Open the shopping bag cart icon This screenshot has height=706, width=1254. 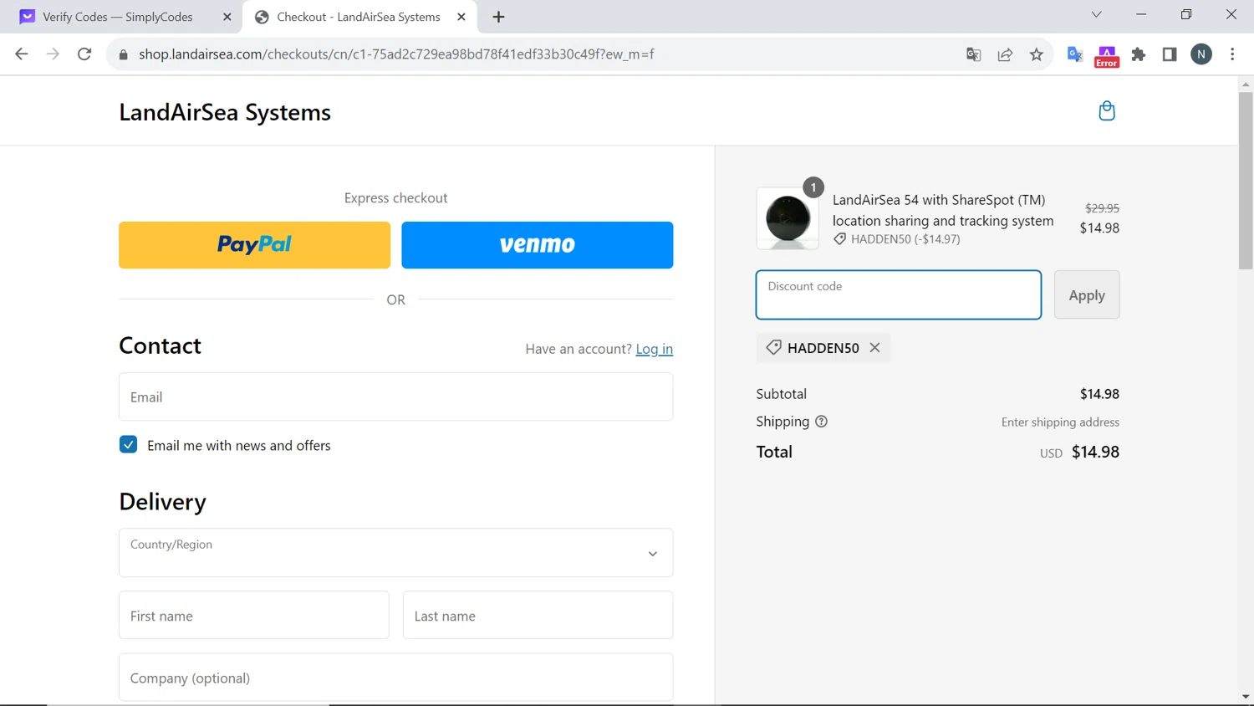(1106, 111)
